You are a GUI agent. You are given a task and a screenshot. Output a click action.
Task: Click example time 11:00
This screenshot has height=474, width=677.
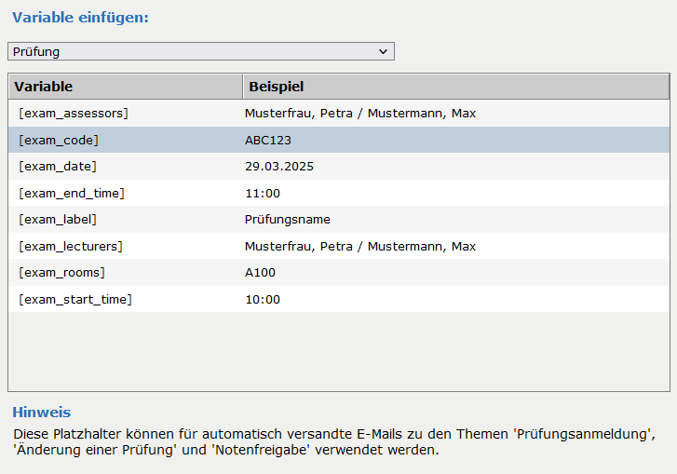263,194
